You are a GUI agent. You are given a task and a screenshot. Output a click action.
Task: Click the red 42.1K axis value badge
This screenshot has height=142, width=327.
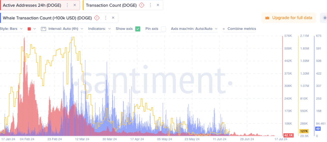pos(288,135)
